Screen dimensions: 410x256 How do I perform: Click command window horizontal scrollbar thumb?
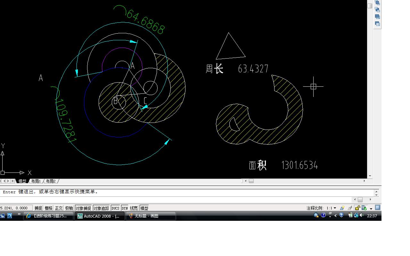coord(360,200)
